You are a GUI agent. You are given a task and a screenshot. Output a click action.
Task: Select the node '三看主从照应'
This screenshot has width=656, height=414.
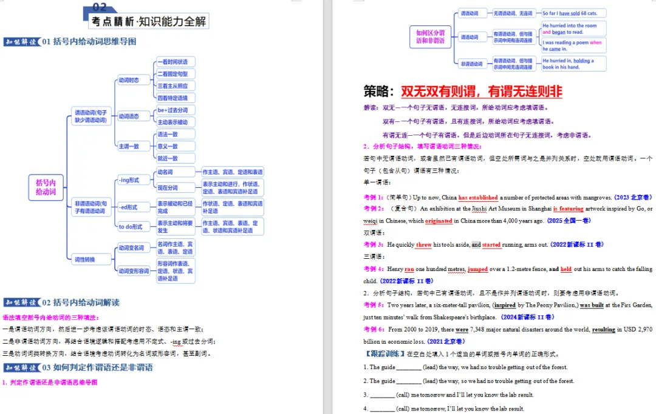point(176,86)
